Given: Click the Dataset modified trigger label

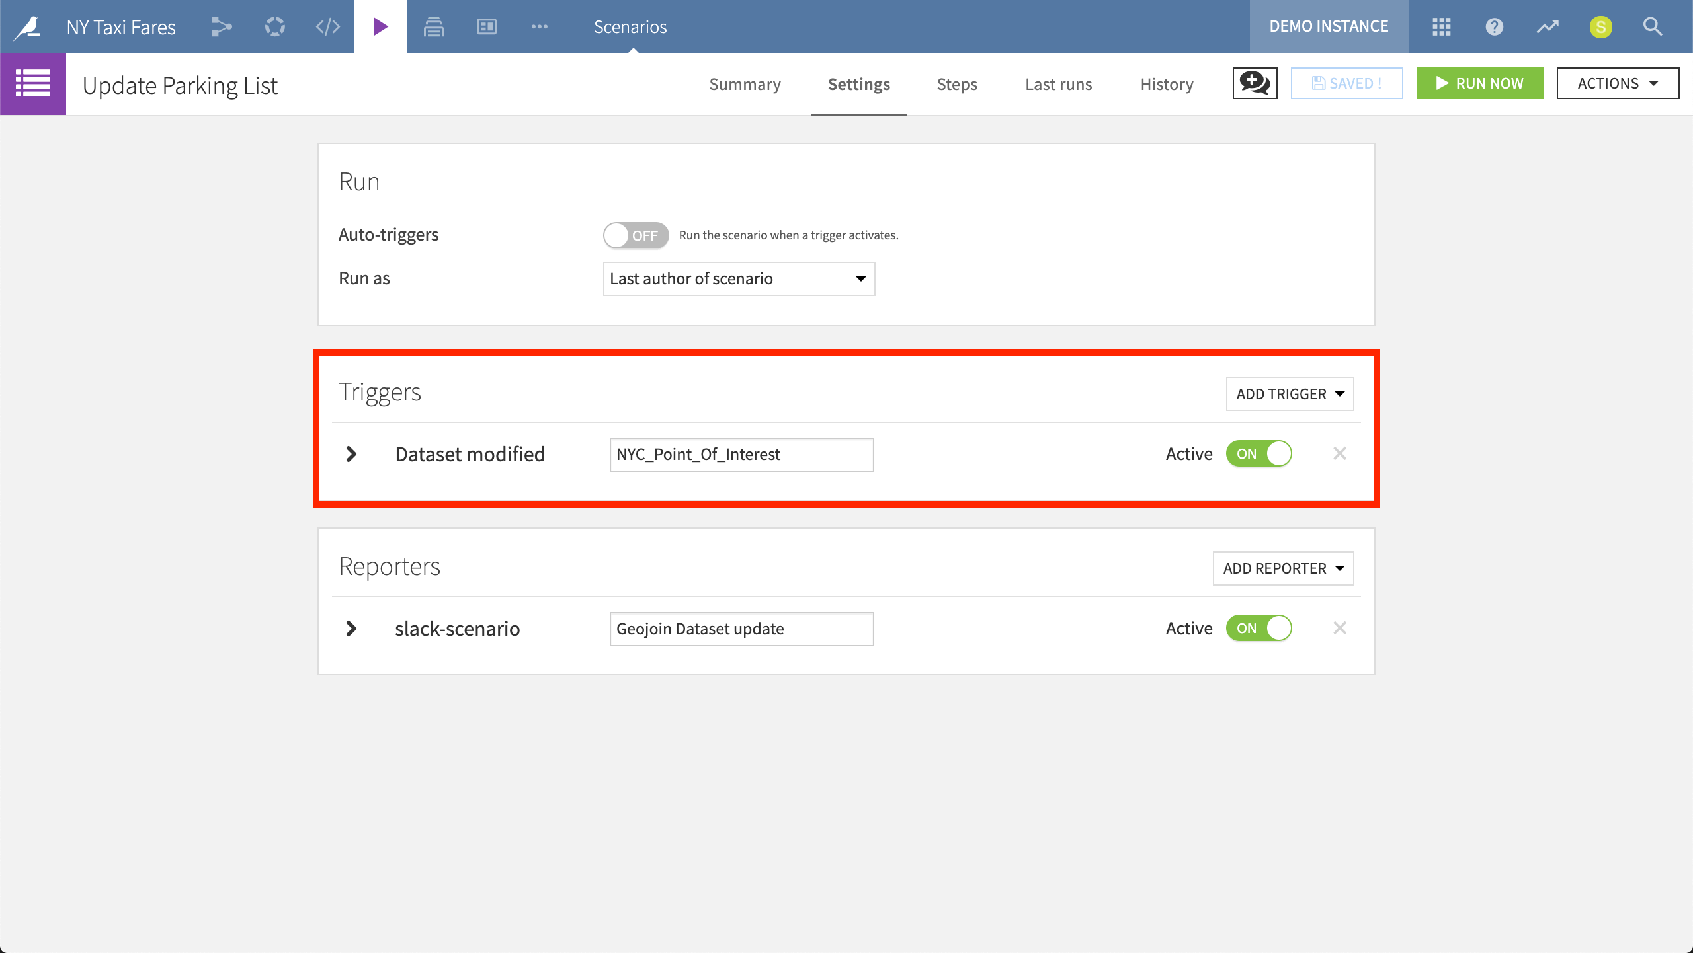Looking at the screenshot, I should tap(470, 454).
